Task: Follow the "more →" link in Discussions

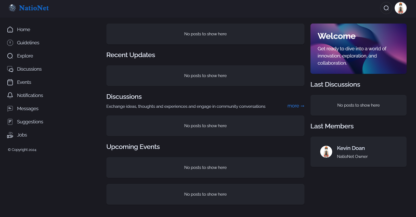Action: coord(295,106)
